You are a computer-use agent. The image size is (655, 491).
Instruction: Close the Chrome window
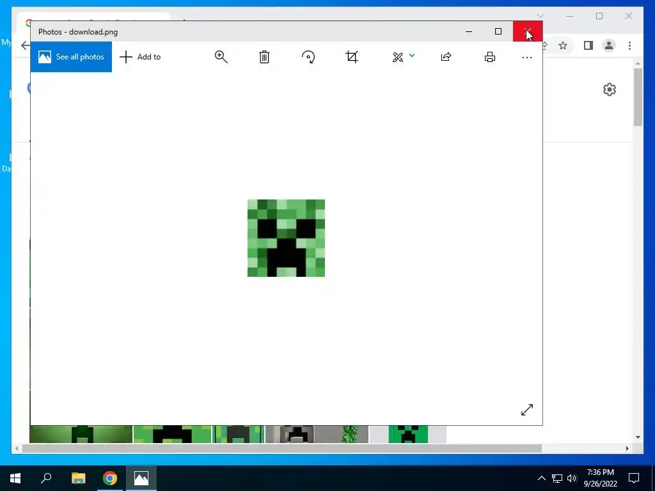[x=629, y=16]
